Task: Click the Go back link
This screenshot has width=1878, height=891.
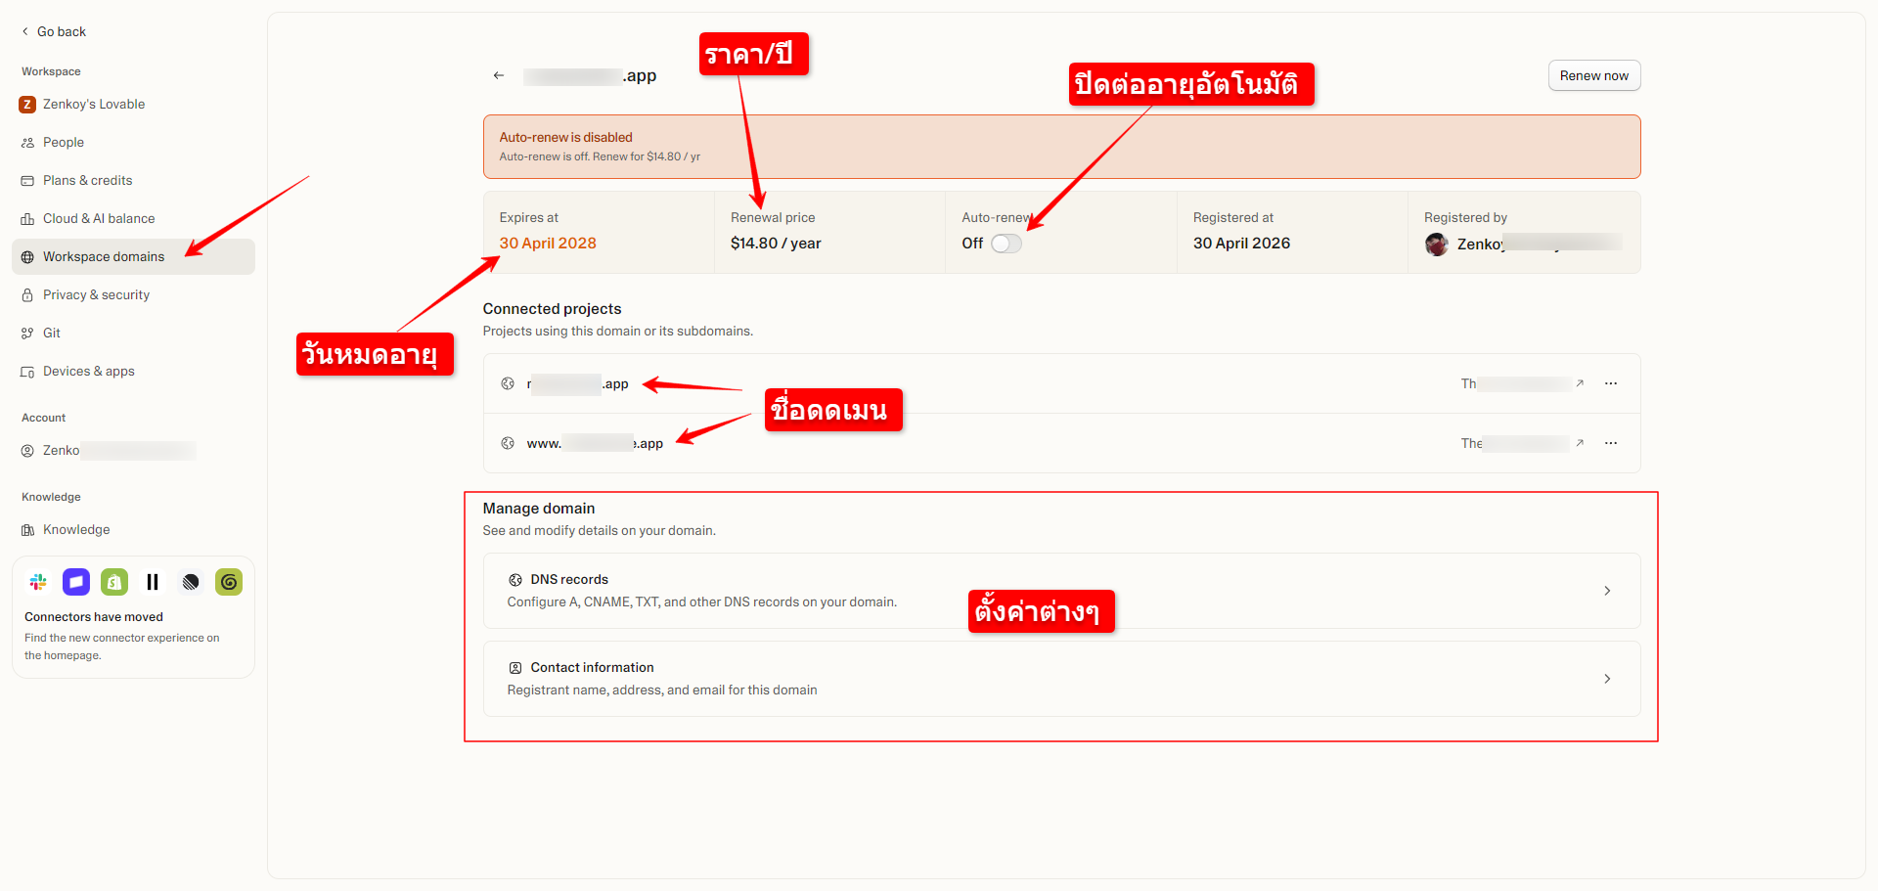Action: [x=54, y=31]
